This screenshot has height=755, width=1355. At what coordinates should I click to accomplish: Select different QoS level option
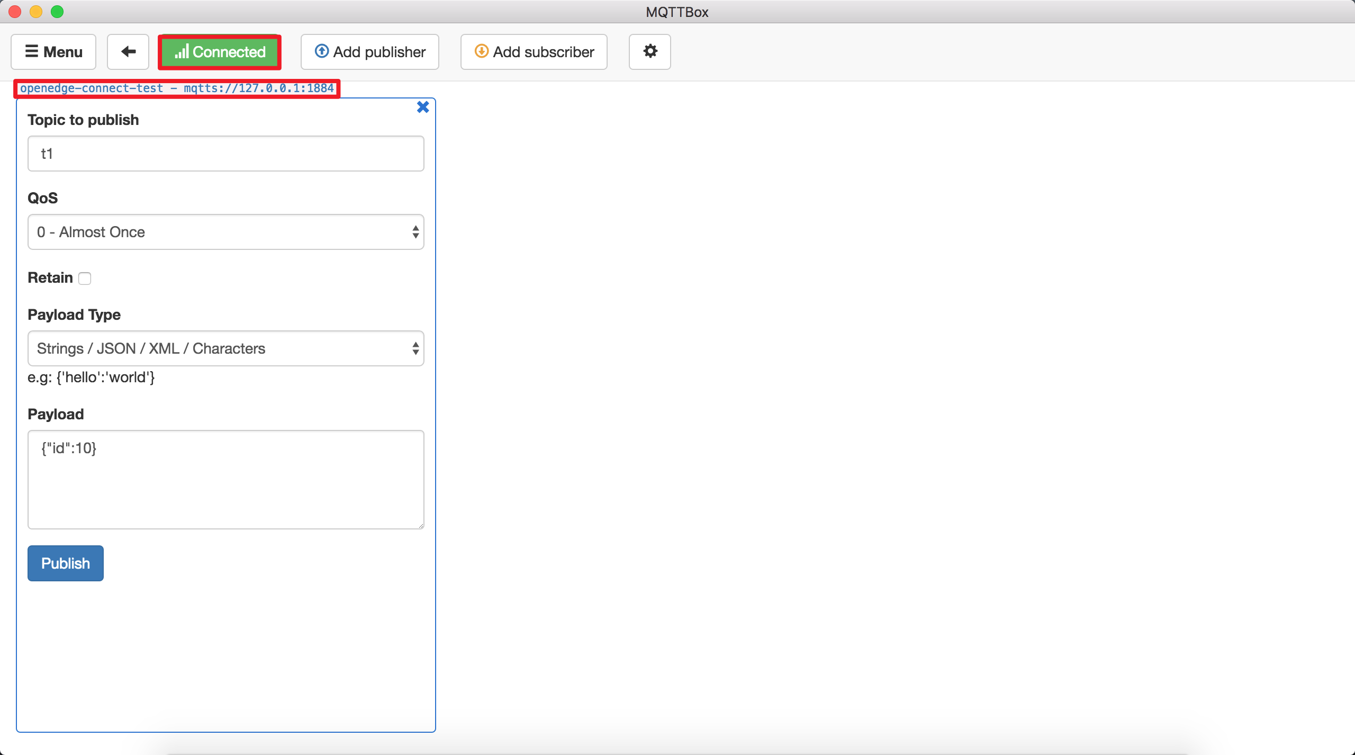tap(226, 231)
